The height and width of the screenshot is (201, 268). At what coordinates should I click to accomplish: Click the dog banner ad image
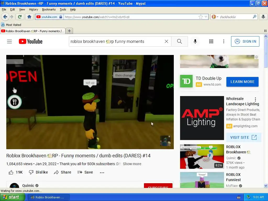click(219, 62)
